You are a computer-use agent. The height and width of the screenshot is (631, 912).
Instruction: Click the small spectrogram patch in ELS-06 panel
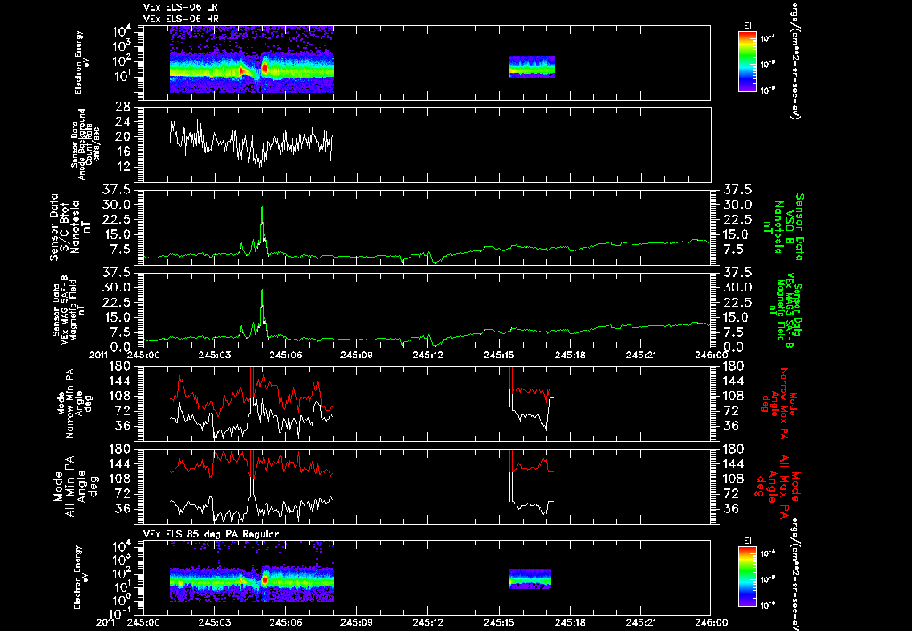pyautogui.click(x=532, y=67)
